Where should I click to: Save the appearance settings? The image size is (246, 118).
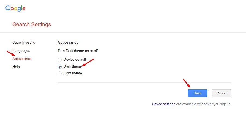(x=198, y=93)
